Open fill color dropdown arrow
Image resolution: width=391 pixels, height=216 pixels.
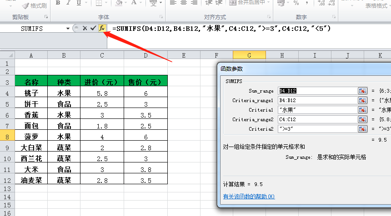(126, 3)
